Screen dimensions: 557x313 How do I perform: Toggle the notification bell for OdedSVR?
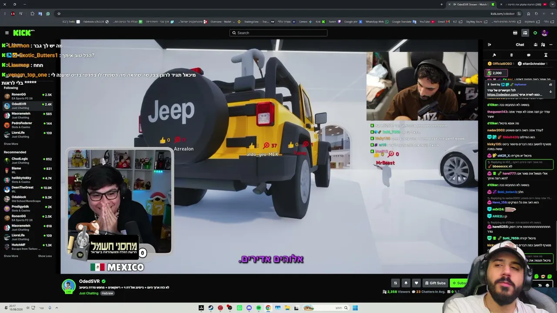click(x=406, y=283)
